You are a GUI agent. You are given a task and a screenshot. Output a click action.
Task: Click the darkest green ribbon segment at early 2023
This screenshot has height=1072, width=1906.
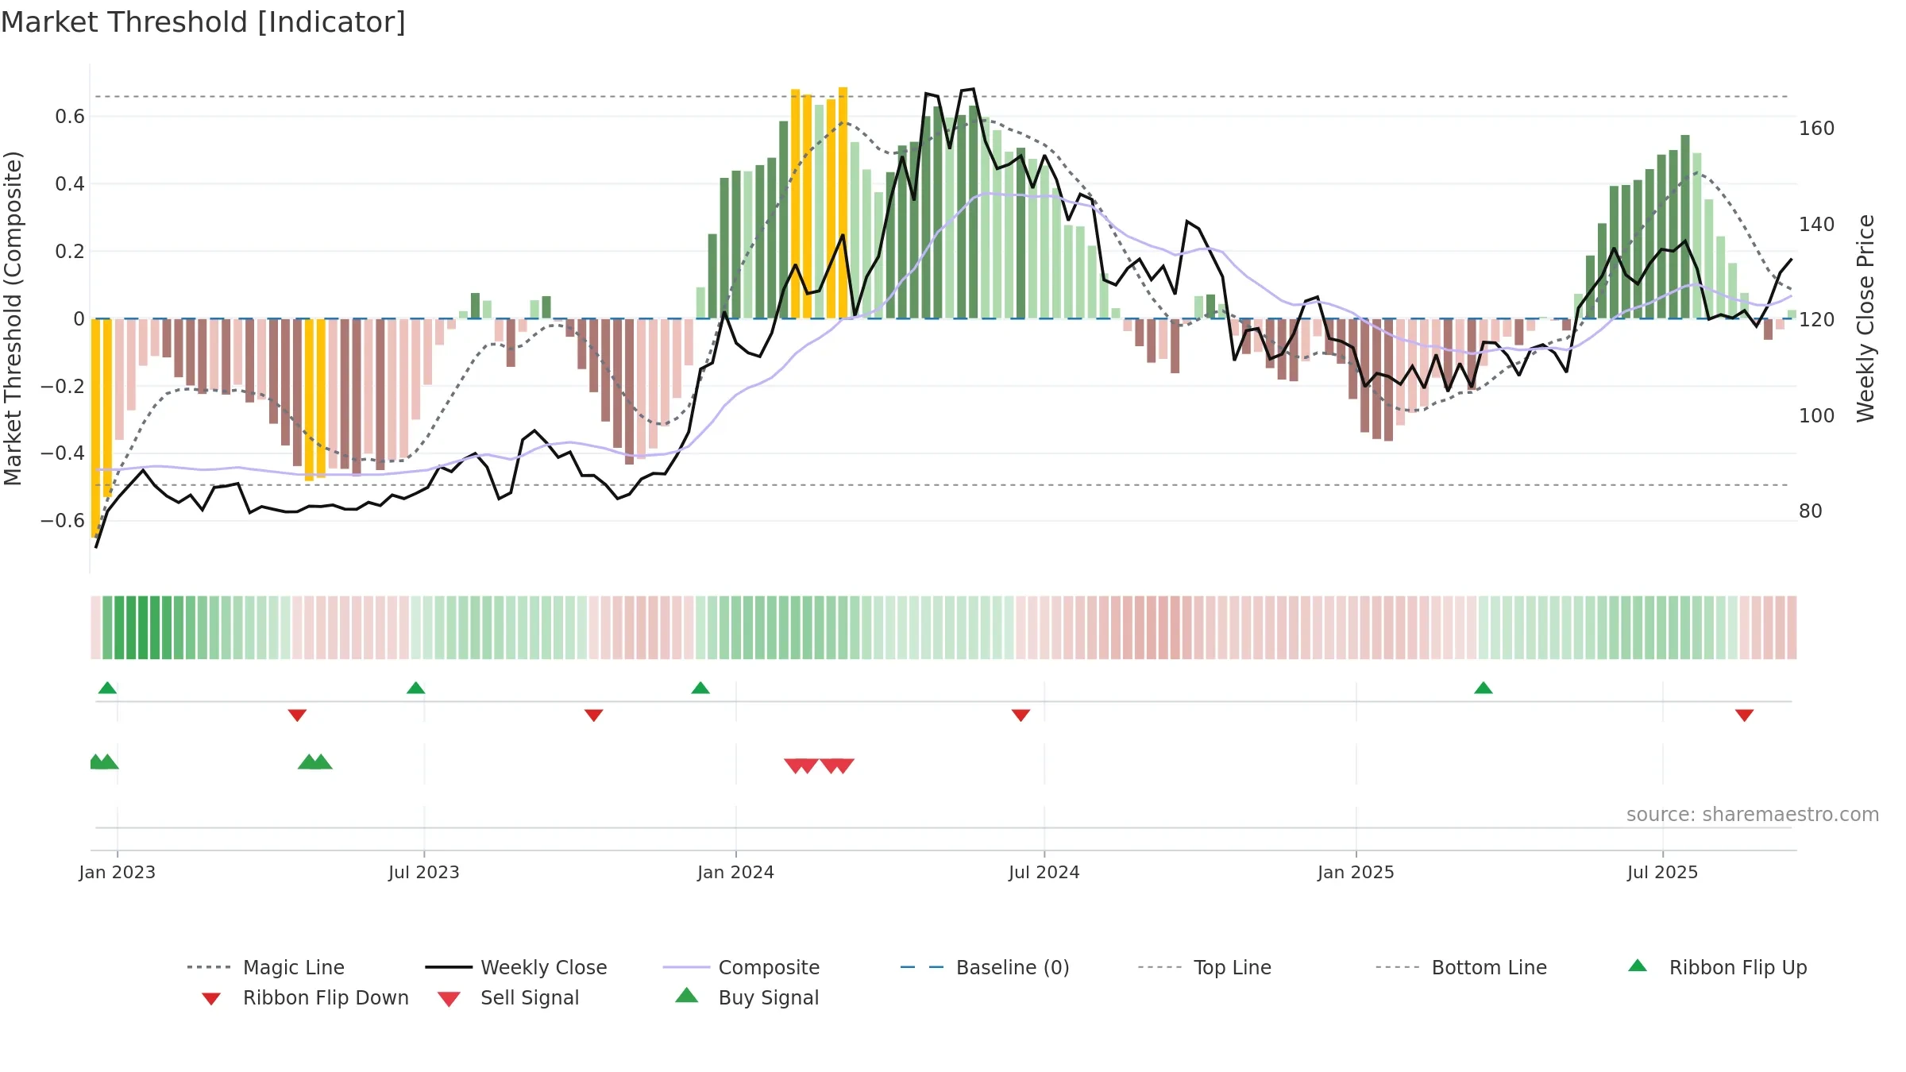pos(143,627)
